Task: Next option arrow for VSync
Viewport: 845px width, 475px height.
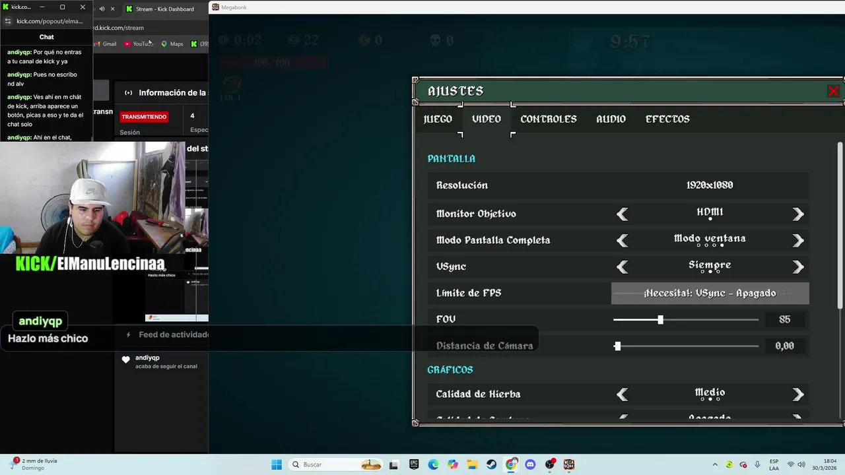Action: click(x=797, y=267)
